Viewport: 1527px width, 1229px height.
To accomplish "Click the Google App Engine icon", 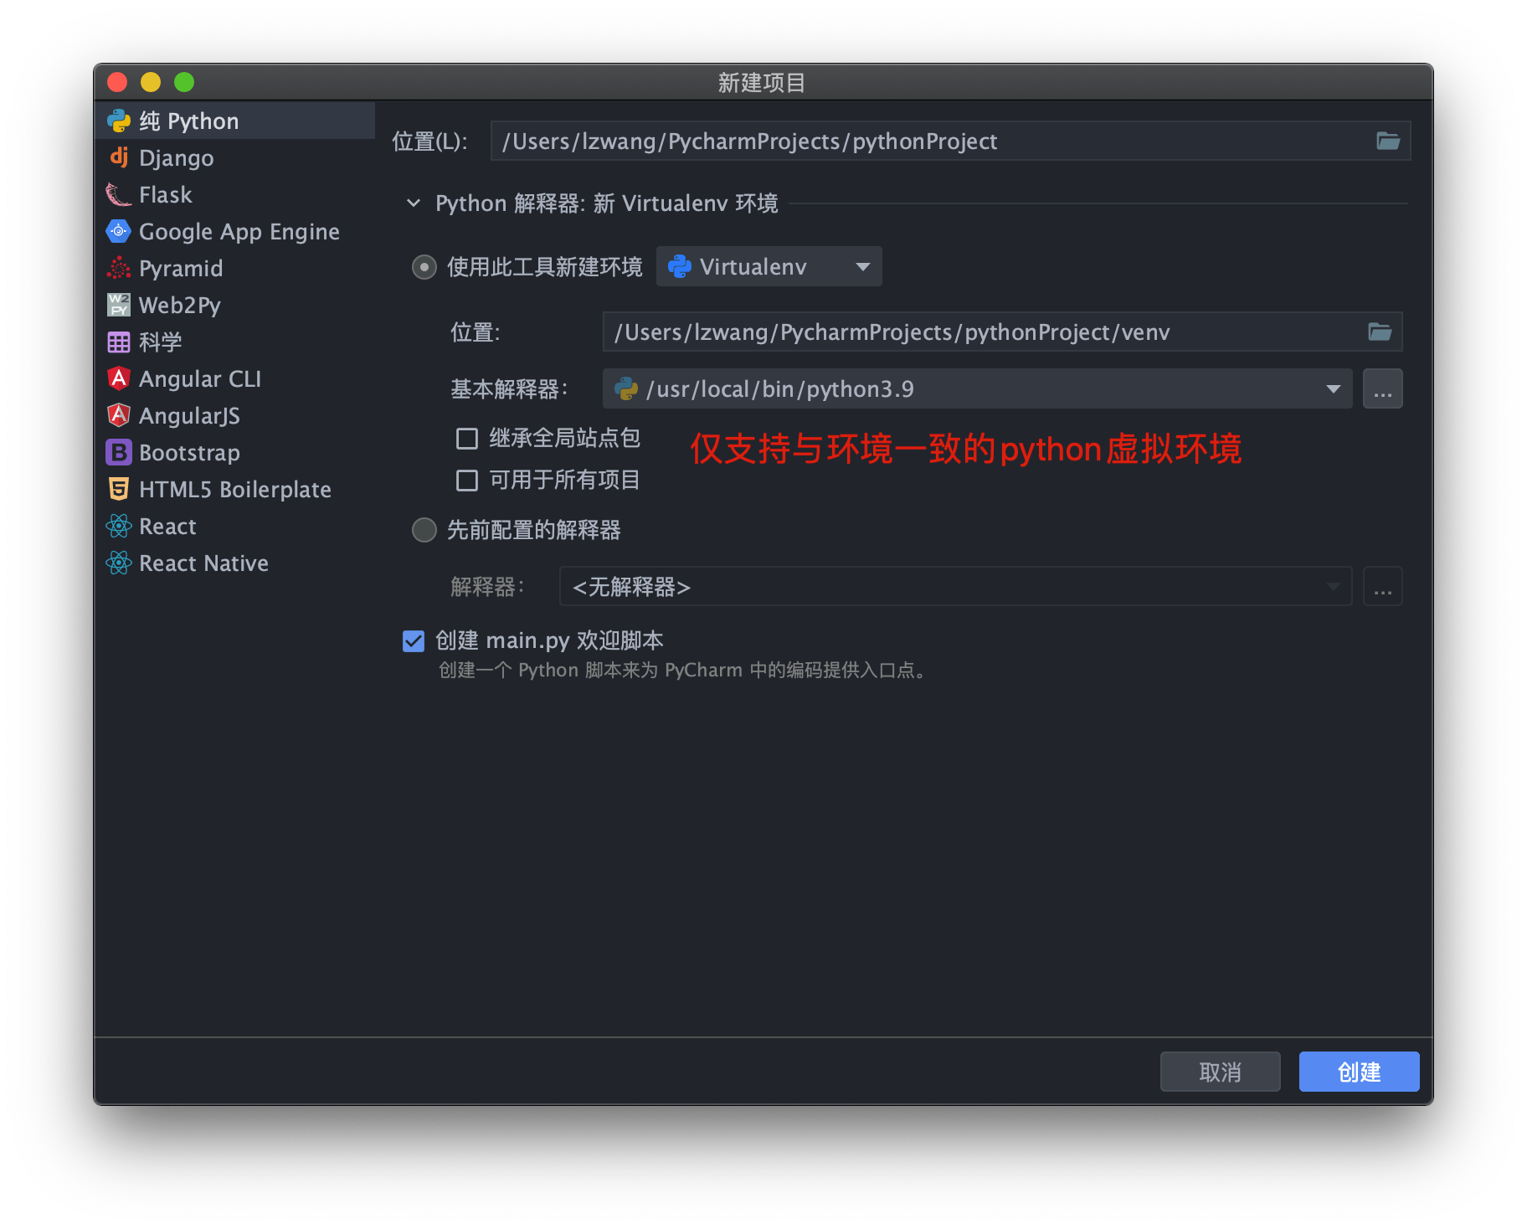I will (119, 231).
